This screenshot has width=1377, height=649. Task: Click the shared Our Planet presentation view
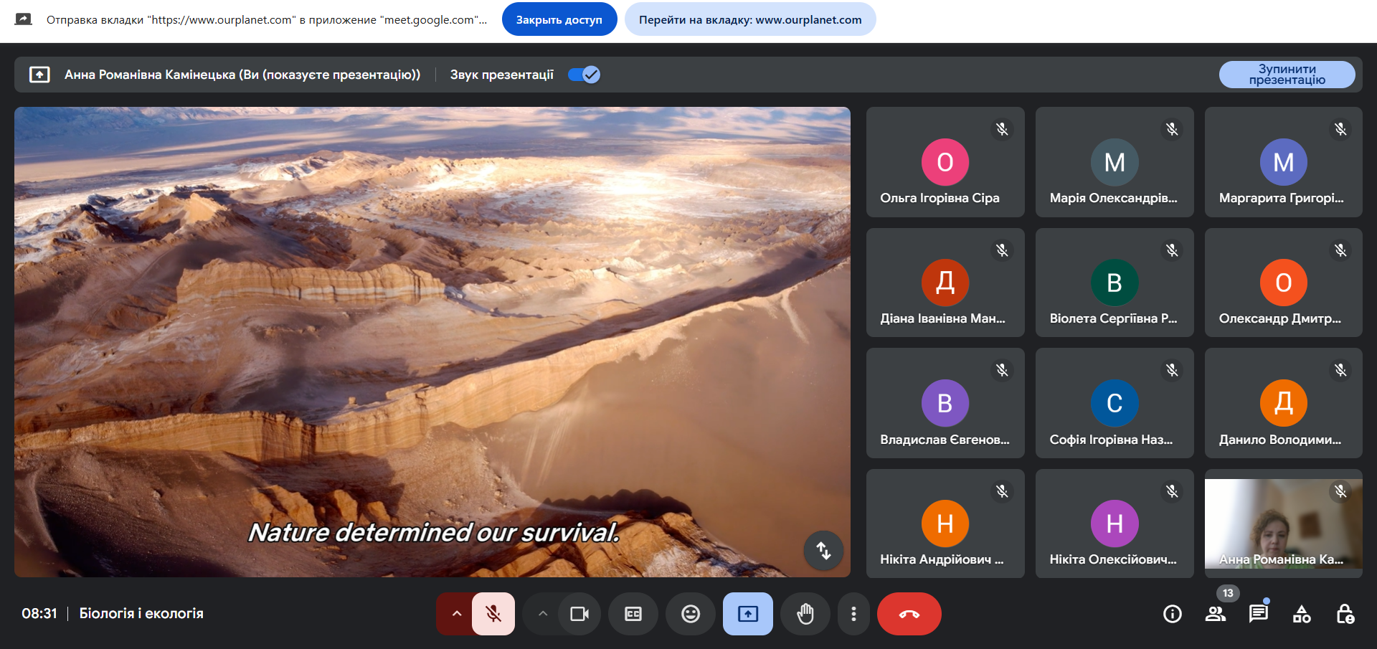point(432,342)
